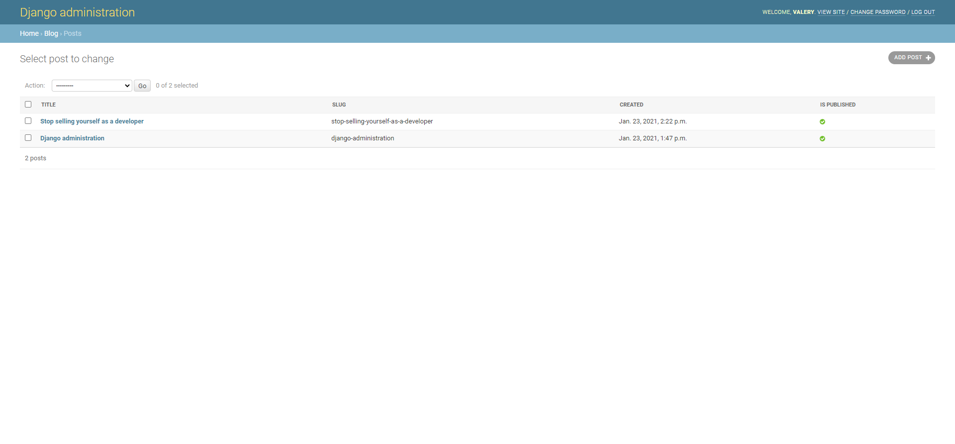Check the box for Django administration post
The image size is (955, 444).
(x=28, y=138)
